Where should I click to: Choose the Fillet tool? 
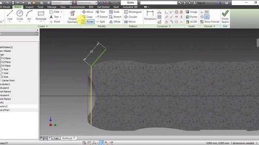(x=55, y=12)
